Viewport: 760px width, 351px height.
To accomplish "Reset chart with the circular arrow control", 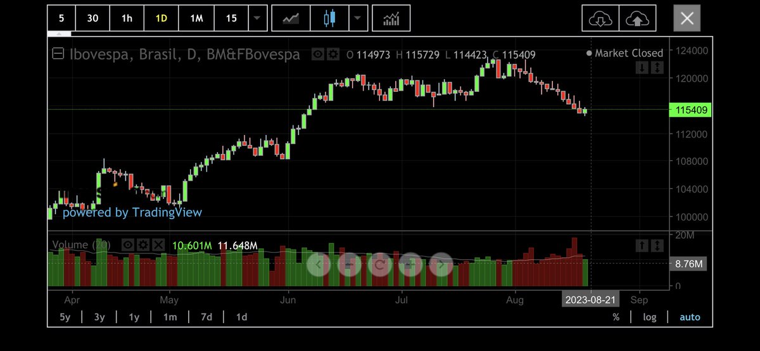I will pos(379,264).
